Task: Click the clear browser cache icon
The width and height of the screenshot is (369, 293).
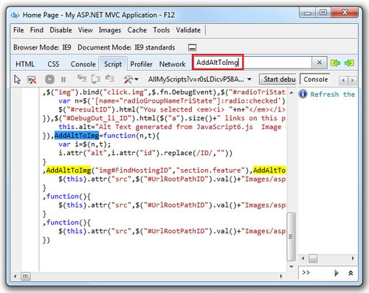Action: pyautogui.click(x=32, y=80)
